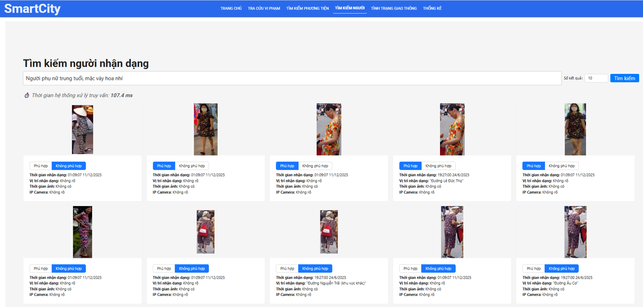
Task: Mark Đường Âu Cơ result as Phù hợp
Action: pyautogui.click(x=533, y=269)
